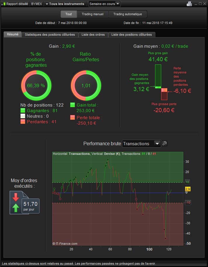Open the Semaine en cours period dropdown

pos(104,4)
